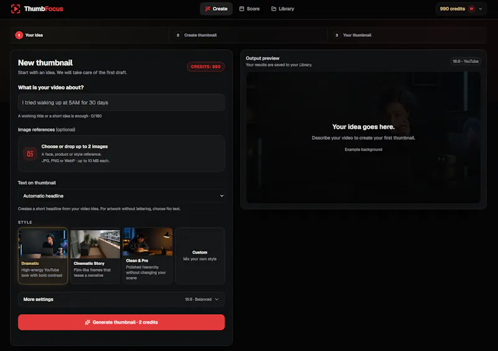
Task: Click the Cinematic Story preview image
Action: [x=95, y=244]
